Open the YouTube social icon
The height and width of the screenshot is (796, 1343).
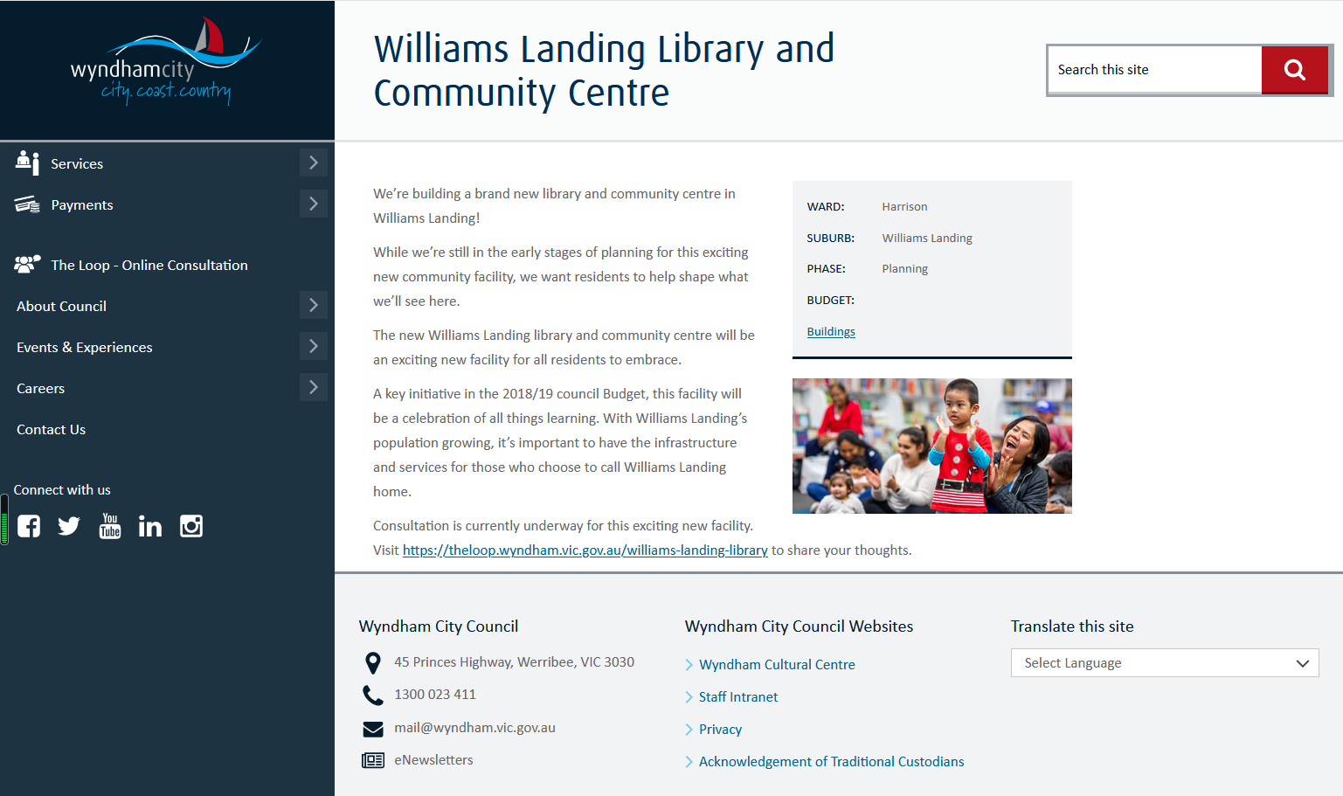(x=110, y=526)
